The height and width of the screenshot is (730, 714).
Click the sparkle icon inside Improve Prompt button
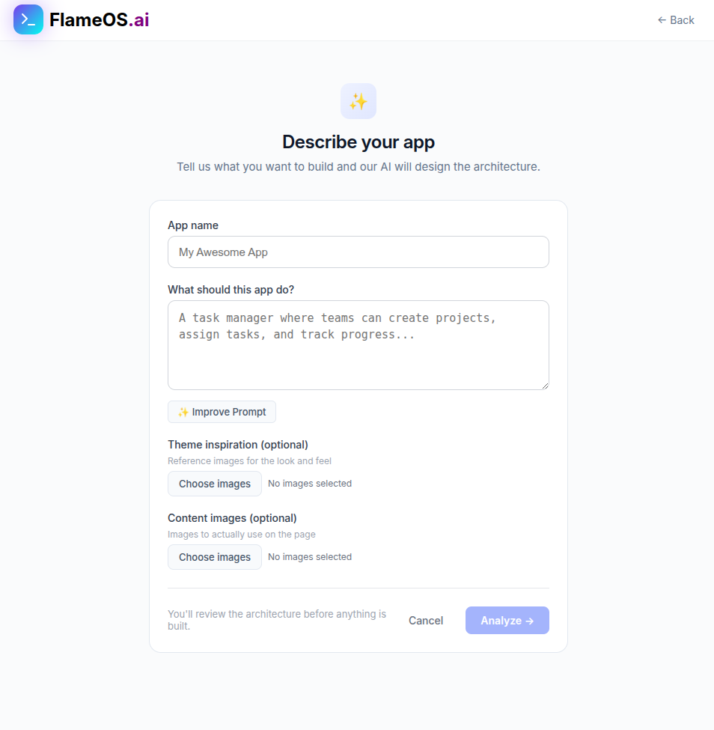pyautogui.click(x=183, y=412)
